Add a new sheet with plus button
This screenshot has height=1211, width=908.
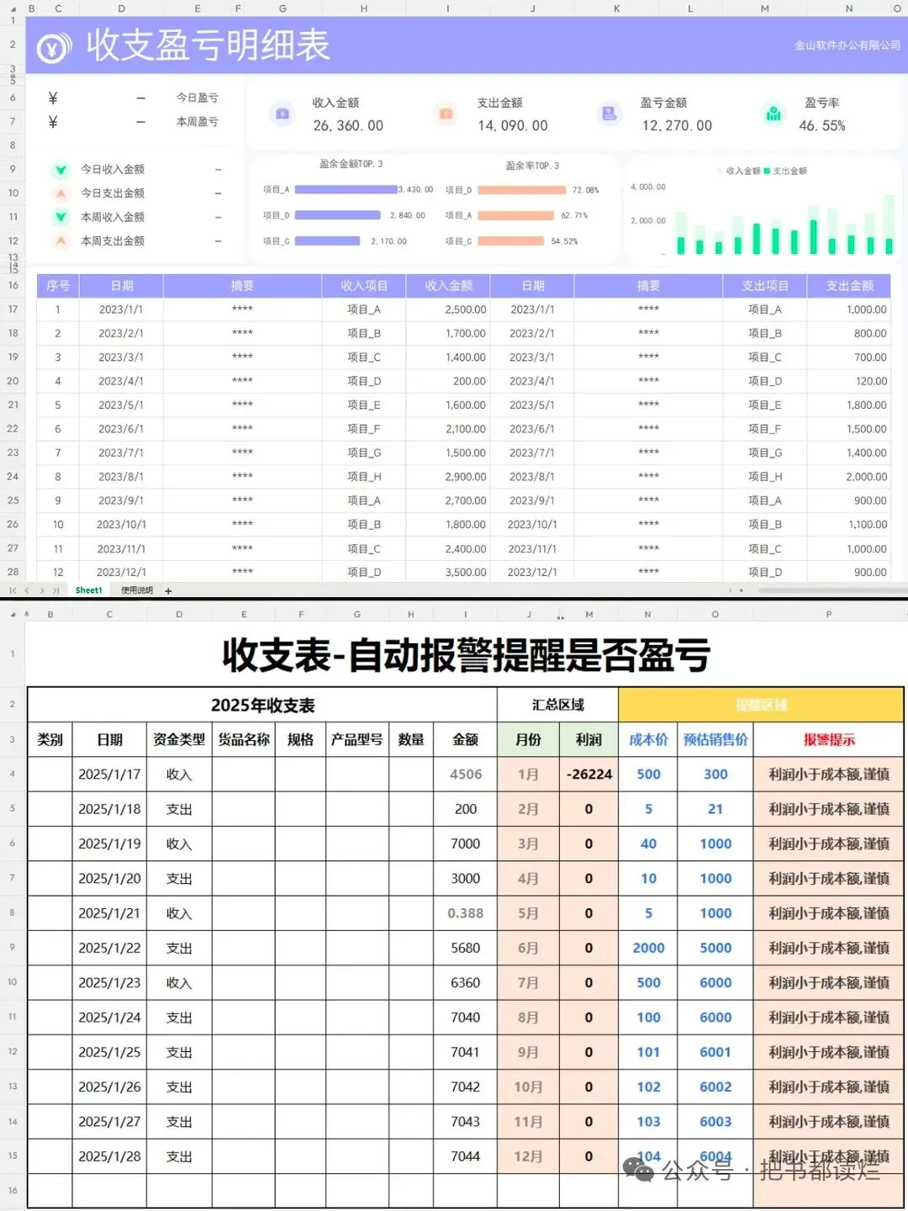pos(168,590)
